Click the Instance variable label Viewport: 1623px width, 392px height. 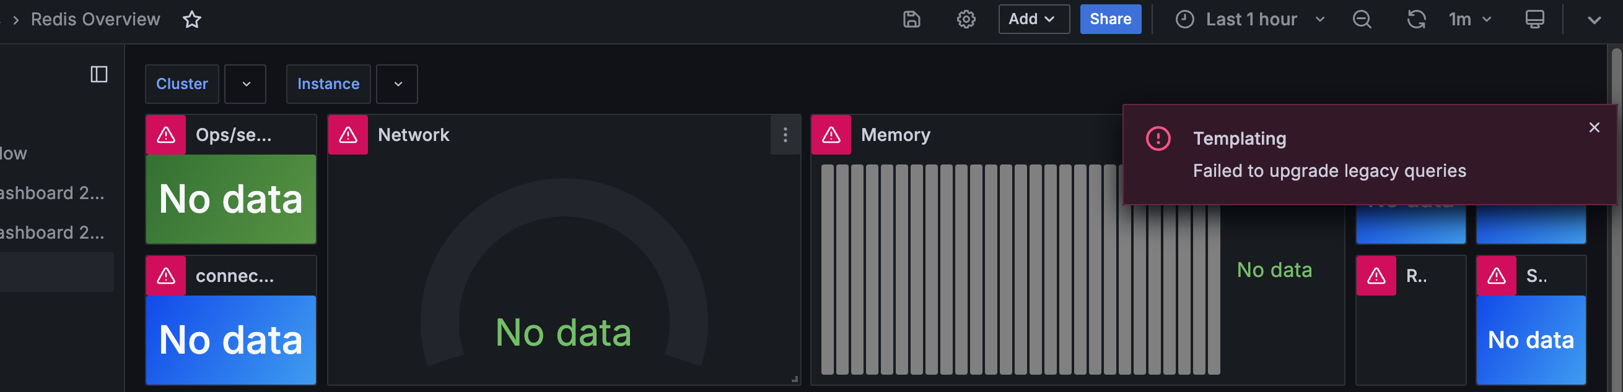(328, 83)
